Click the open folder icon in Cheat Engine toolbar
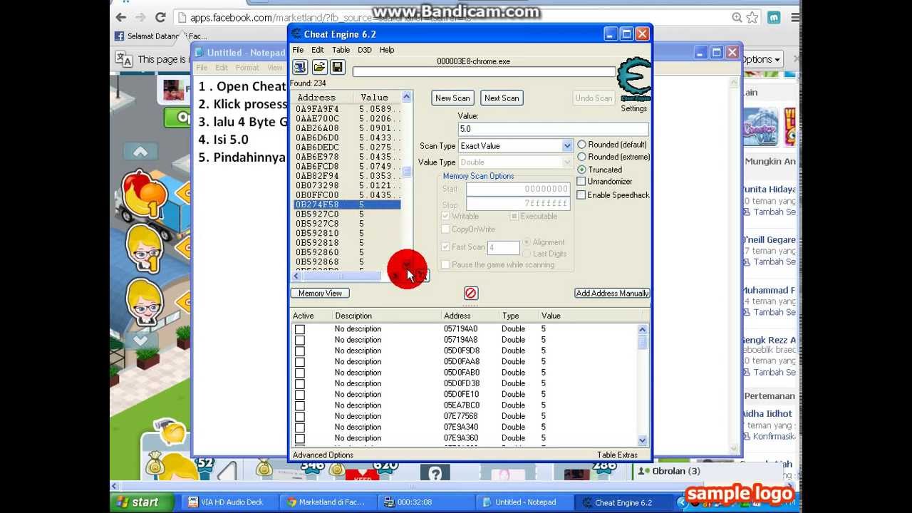Viewport: 912px width, 513px height. click(319, 67)
